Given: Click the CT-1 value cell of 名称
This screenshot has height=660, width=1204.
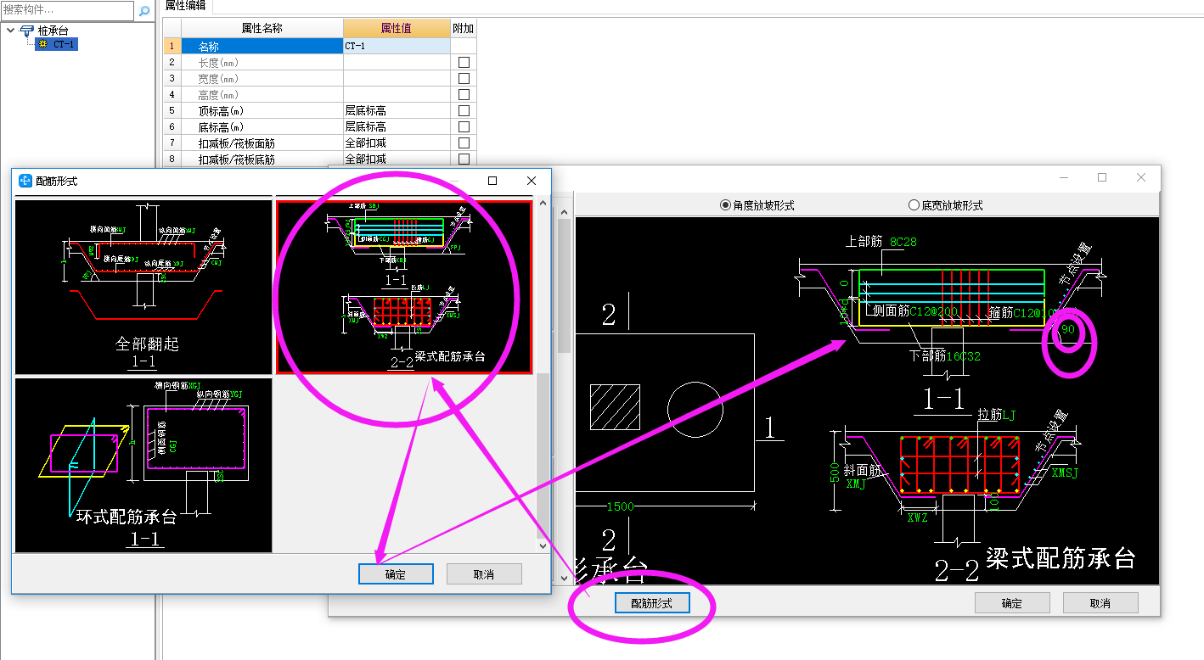Looking at the screenshot, I should tap(397, 46).
